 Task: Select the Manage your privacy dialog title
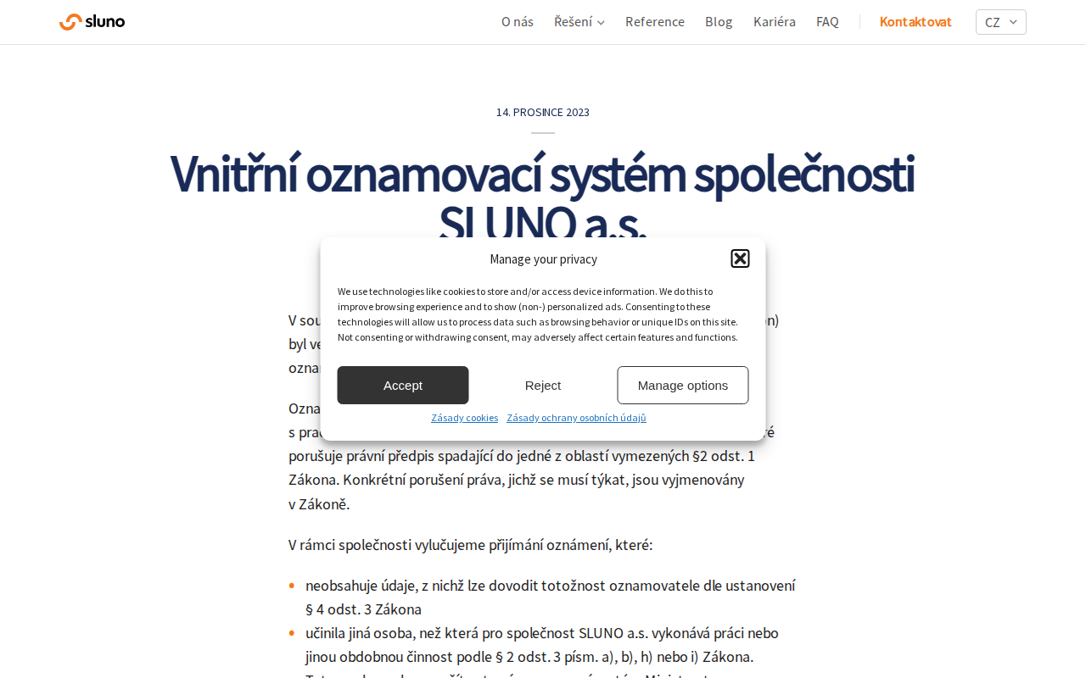point(543,259)
